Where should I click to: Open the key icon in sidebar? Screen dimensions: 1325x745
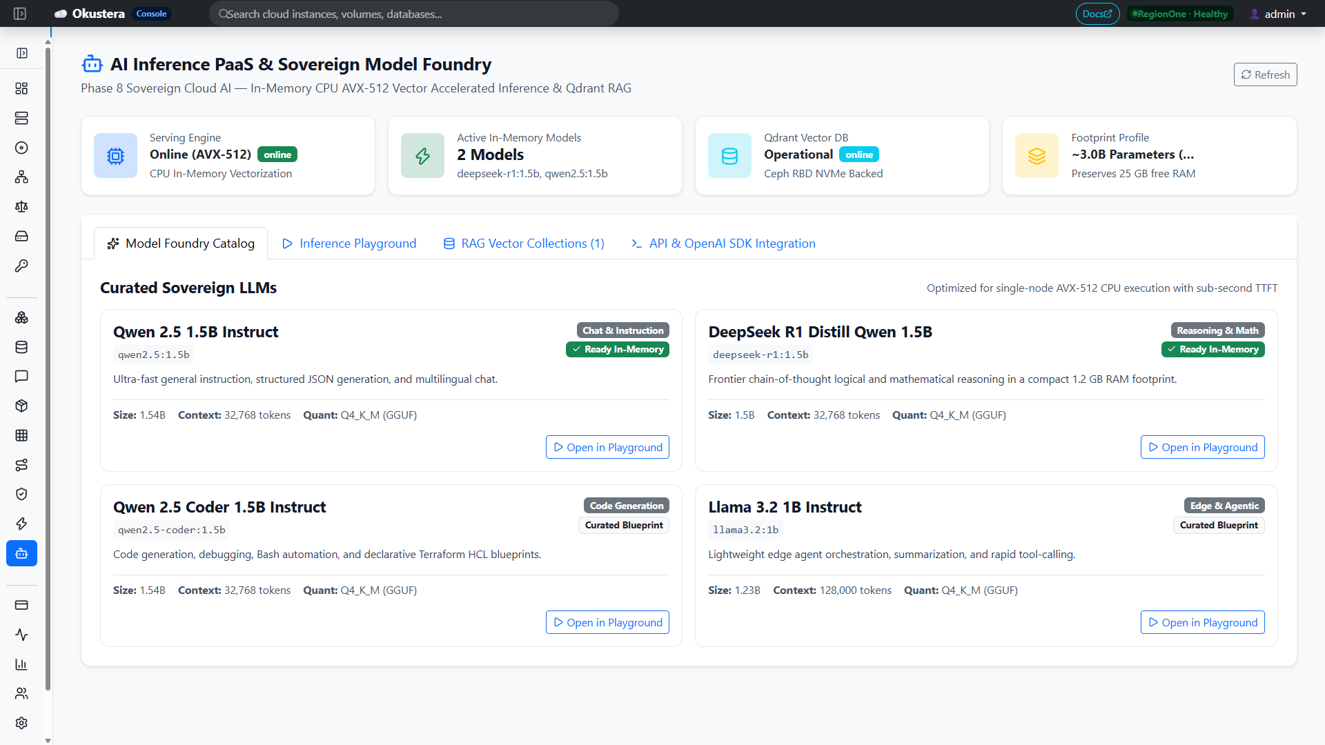tap(21, 266)
